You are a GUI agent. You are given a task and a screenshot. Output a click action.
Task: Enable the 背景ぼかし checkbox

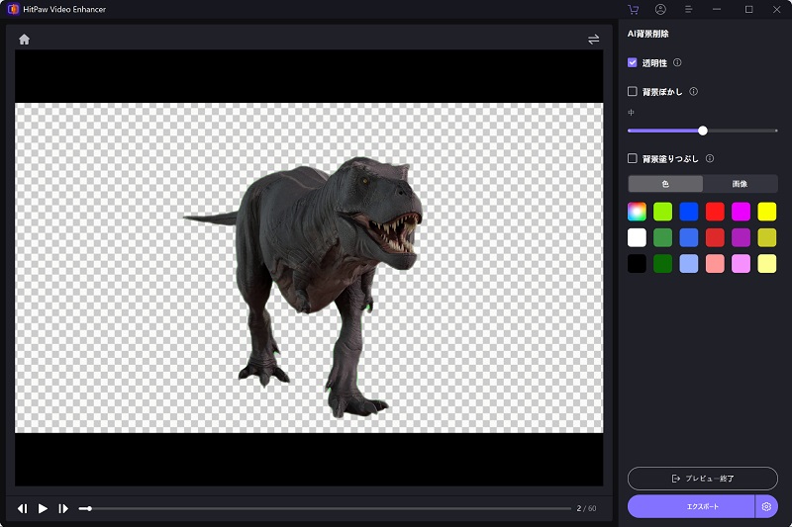632,91
